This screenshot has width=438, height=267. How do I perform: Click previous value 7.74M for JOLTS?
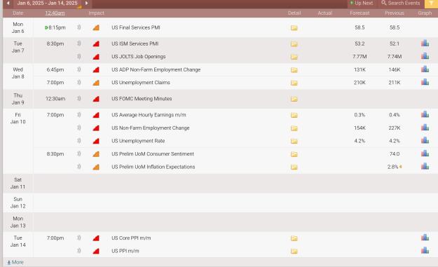point(395,57)
